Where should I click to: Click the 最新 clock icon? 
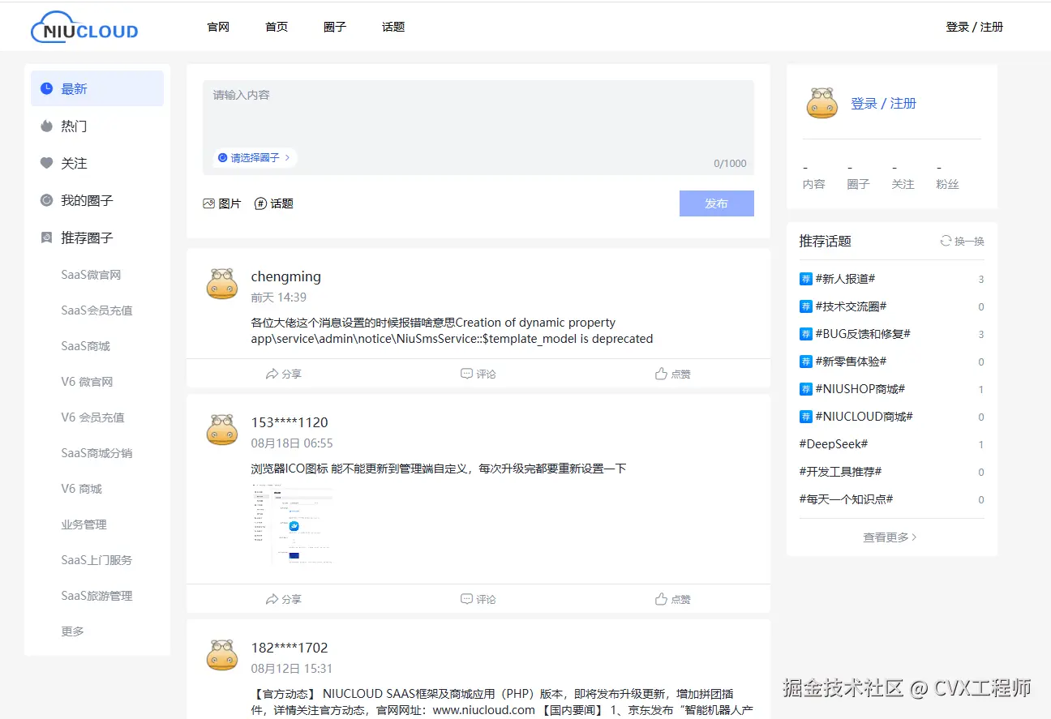click(x=46, y=88)
